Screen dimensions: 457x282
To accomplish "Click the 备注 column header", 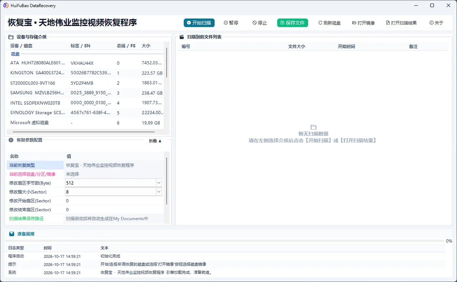I will point(413,46).
